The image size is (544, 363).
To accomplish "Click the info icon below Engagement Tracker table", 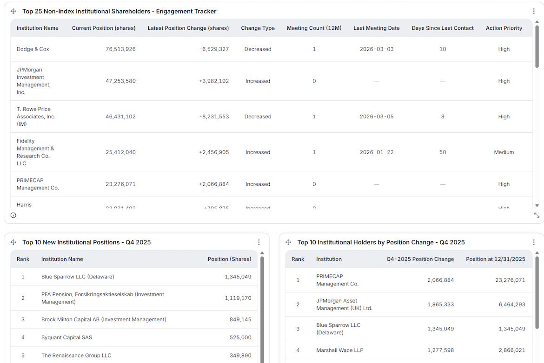I will coord(13,215).
